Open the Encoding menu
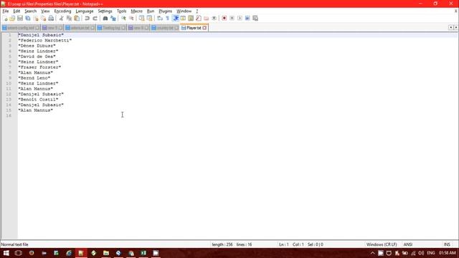The image size is (459, 258). [x=62, y=11]
